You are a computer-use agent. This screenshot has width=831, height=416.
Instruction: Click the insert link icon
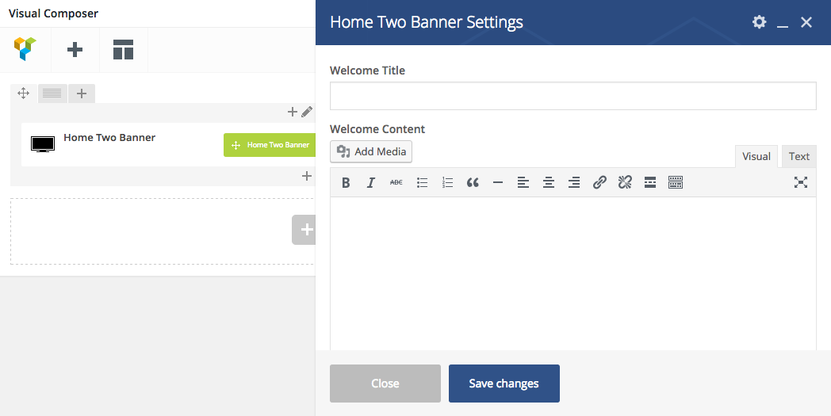(x=599, y=183)
